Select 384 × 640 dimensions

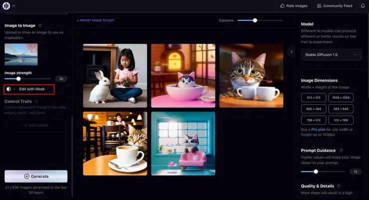[x=341, y=109]
